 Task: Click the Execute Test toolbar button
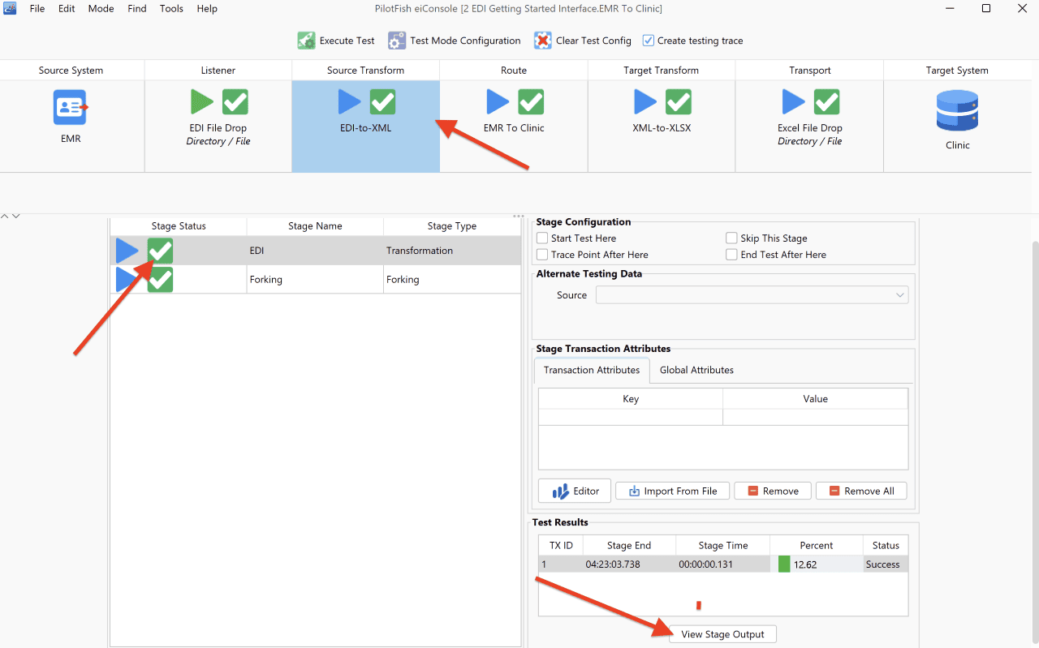click(336, 41)
